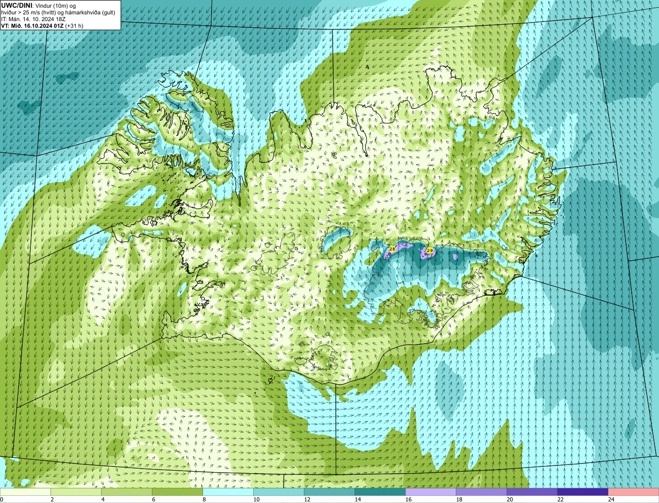Click the legend scale label '10'
659x503 pixels.
coord(256,499)
